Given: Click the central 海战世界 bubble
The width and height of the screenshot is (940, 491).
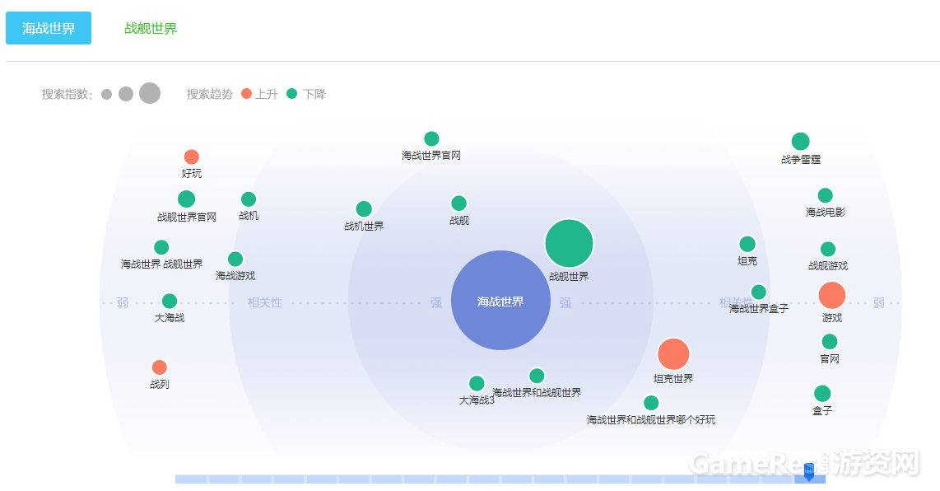Looking at the screenshot, I should [500, 300].
